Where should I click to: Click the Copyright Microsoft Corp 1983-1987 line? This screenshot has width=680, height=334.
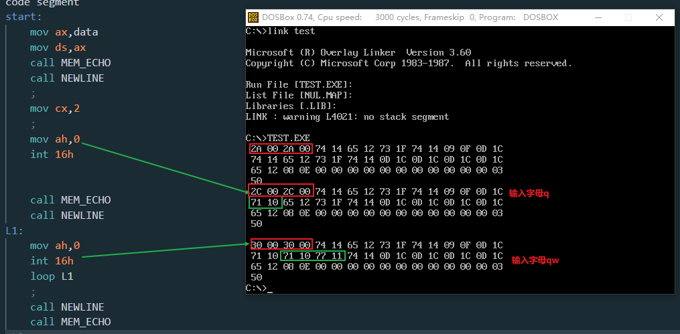click(x=409, y=63)
